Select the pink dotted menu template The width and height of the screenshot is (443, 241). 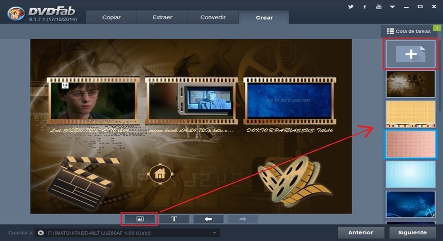410,144
